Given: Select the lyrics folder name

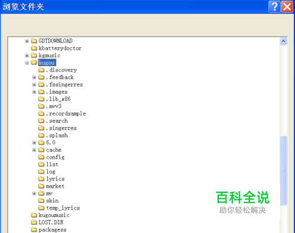Looking at the screenshot, I should (x=55, y=179).
